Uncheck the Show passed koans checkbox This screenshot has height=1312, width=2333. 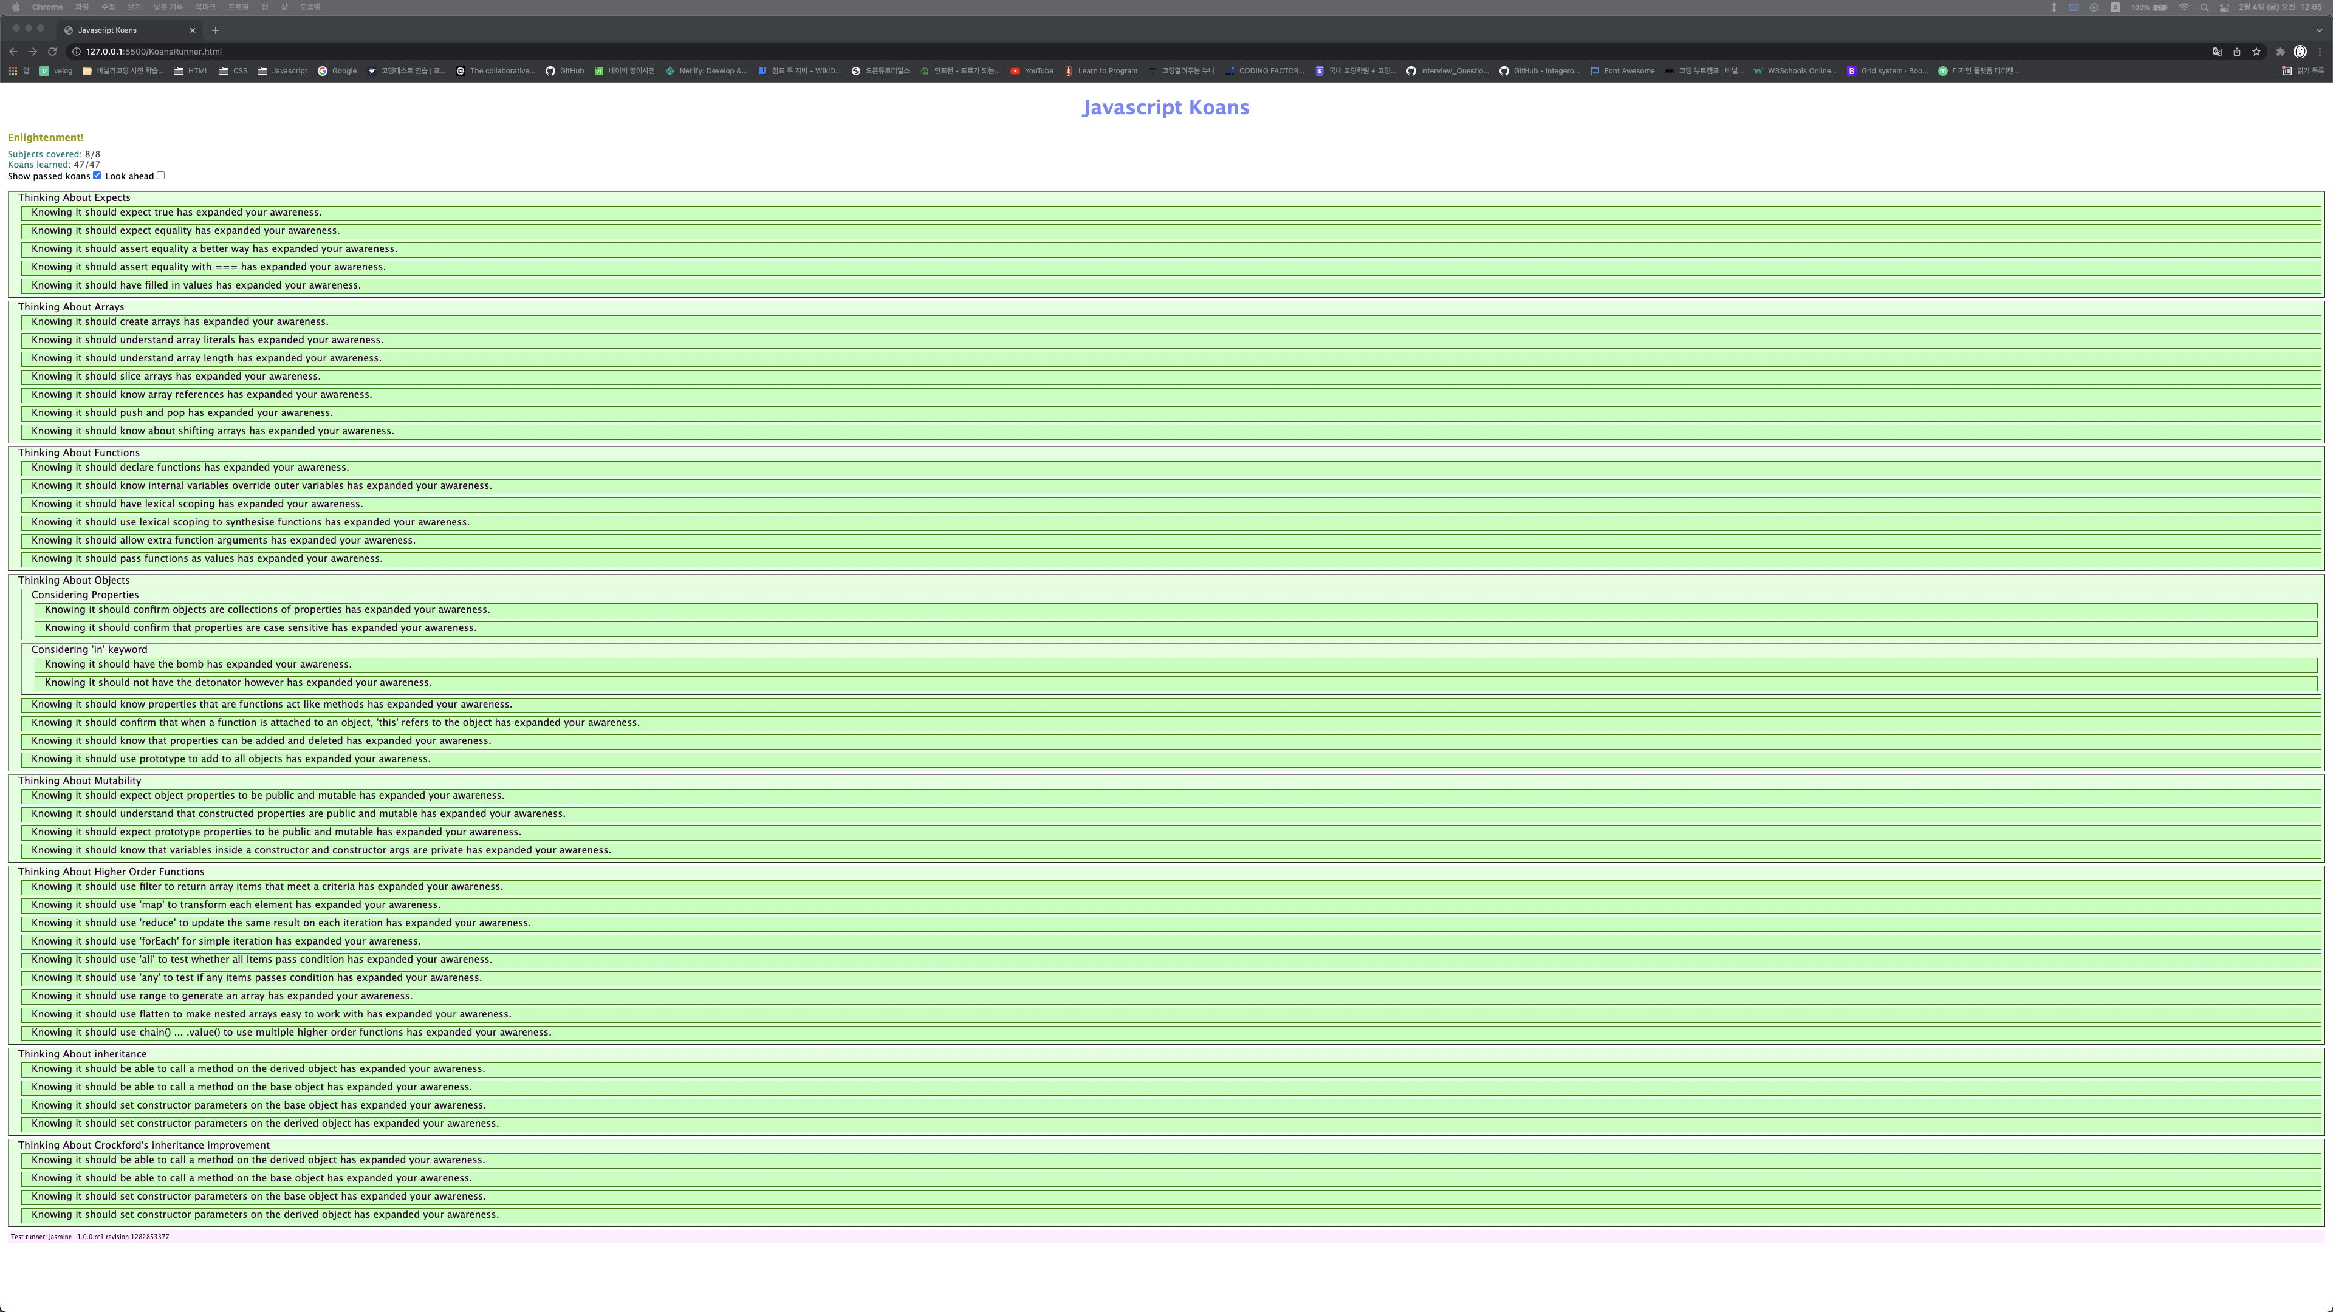tap(97, 176)
